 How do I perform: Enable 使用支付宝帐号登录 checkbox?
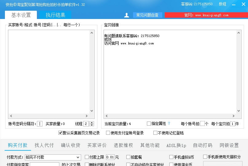click(x=108, y=133)
